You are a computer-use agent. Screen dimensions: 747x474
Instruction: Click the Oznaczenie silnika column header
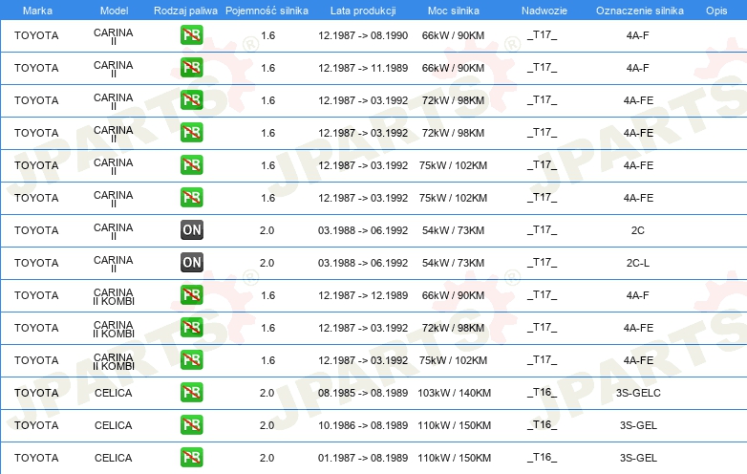(x=640, y=11)
